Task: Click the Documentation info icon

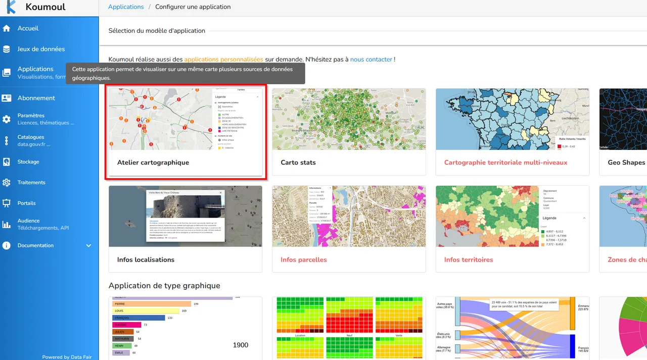Action: (x=7, y=245)
